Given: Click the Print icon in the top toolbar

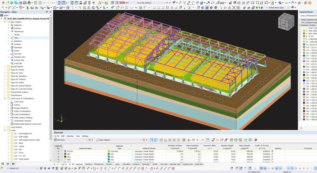Looking at the screenshot, I should [29, 3].
